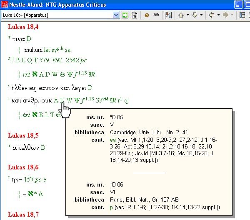The width and height of the screenshot is (250, 220).
Task: Go back with the left arrow
Action: click(x=212, y=15)
